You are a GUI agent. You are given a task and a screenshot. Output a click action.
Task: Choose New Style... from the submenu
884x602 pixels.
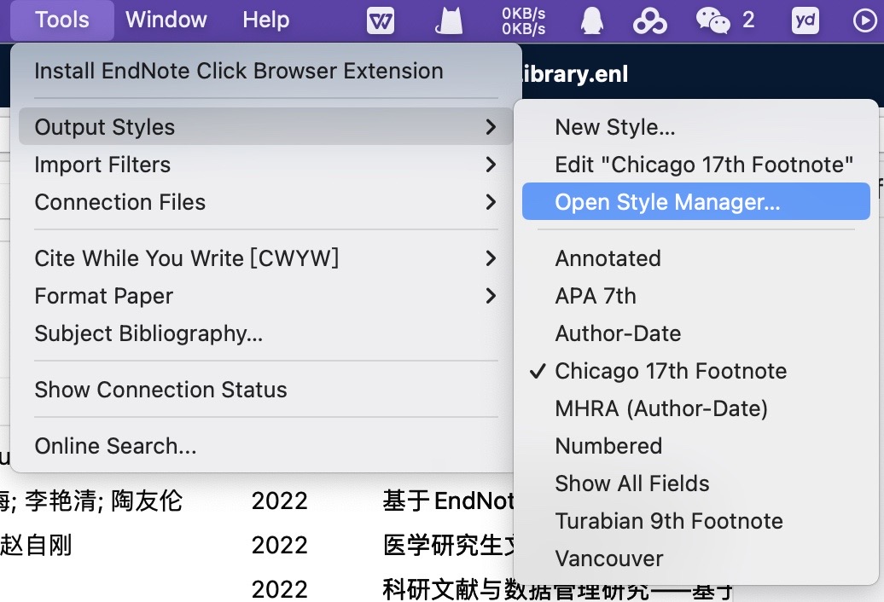click(x=615, y=127)
